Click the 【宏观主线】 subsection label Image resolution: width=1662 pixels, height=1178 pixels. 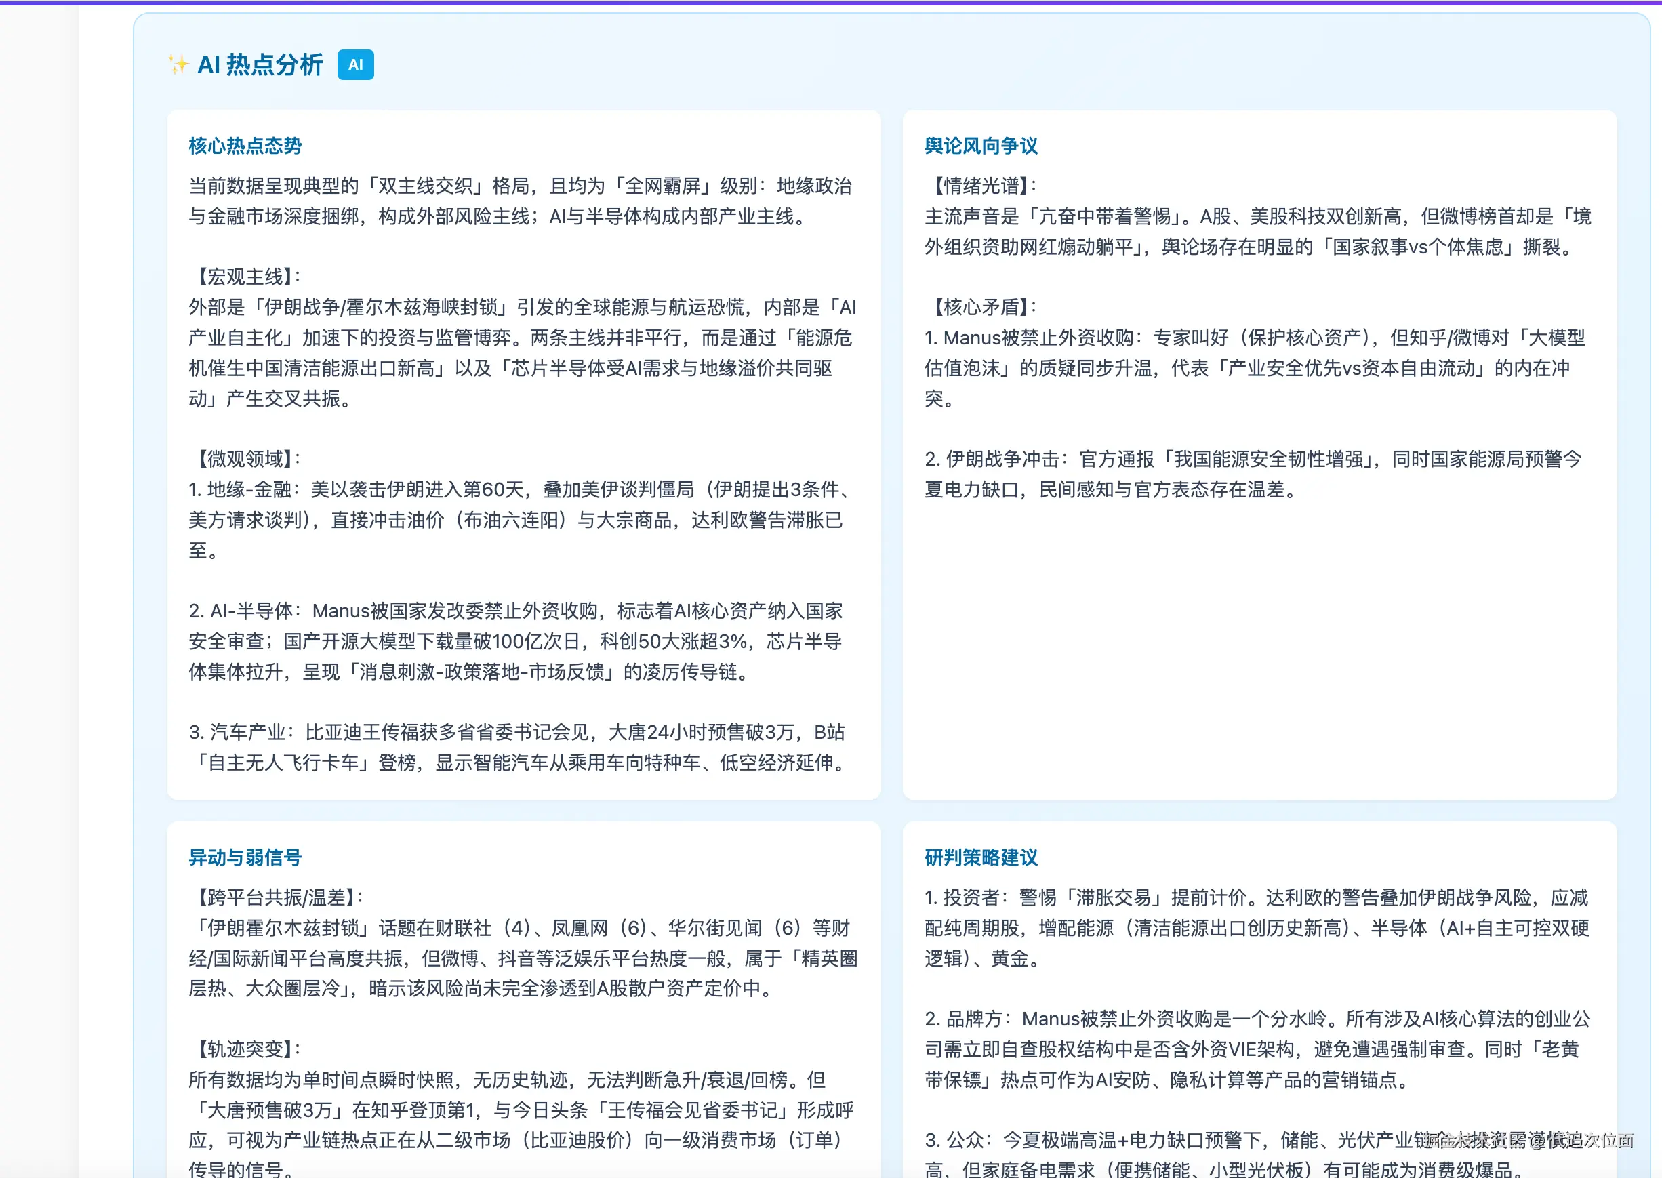pos(245,277)
